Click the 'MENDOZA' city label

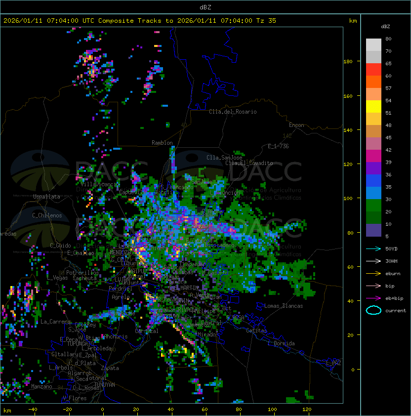(120, 252)
